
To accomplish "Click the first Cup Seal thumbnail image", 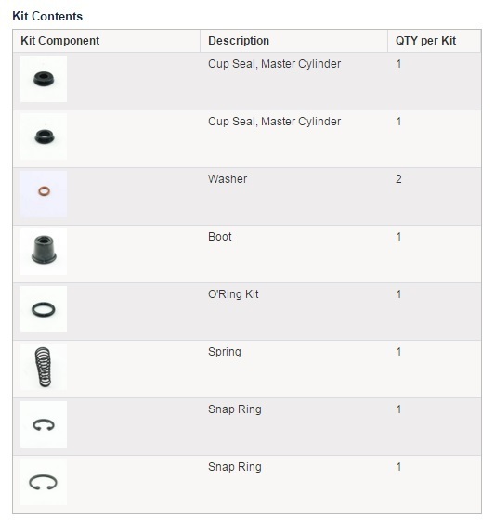I will (44, 79).
